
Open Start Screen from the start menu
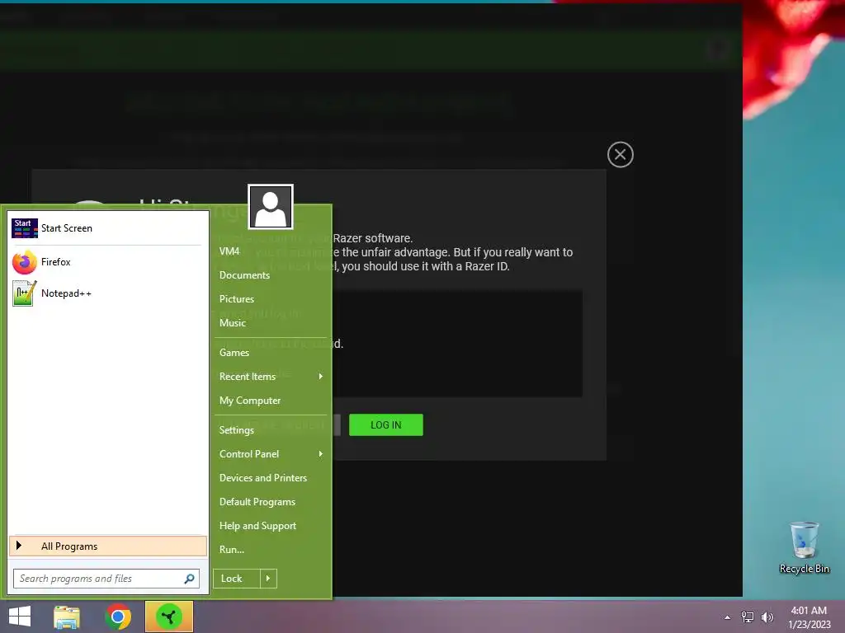[x=108, y=228]
